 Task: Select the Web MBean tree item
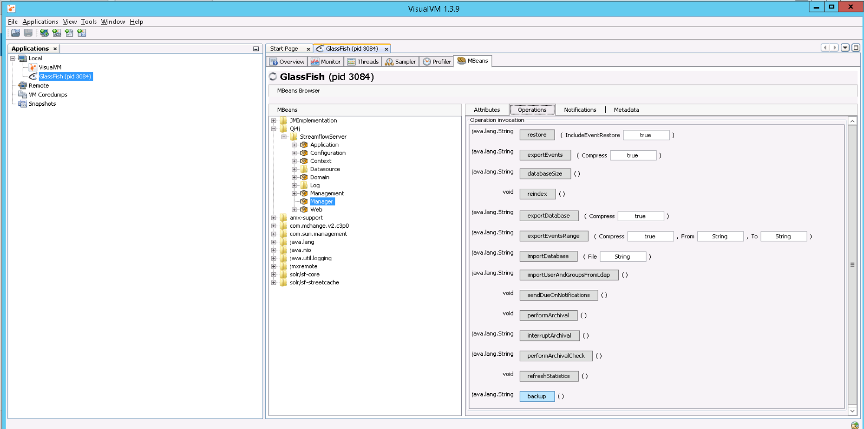(x=316, y=210)
